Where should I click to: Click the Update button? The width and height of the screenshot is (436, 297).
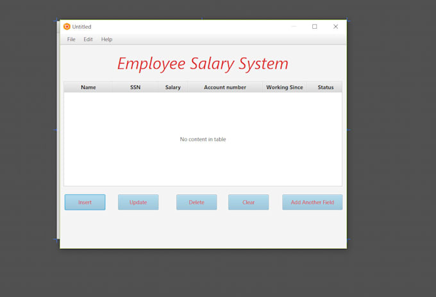pyautogui.click(x=138, y=202)
